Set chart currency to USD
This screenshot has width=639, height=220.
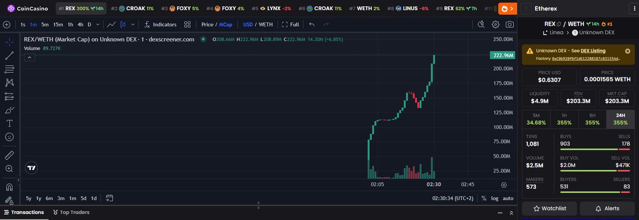point(248,25)
